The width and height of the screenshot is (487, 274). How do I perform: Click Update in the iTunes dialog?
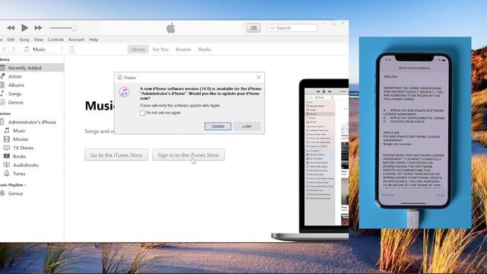pyautogui.click(x=218, y=126)
